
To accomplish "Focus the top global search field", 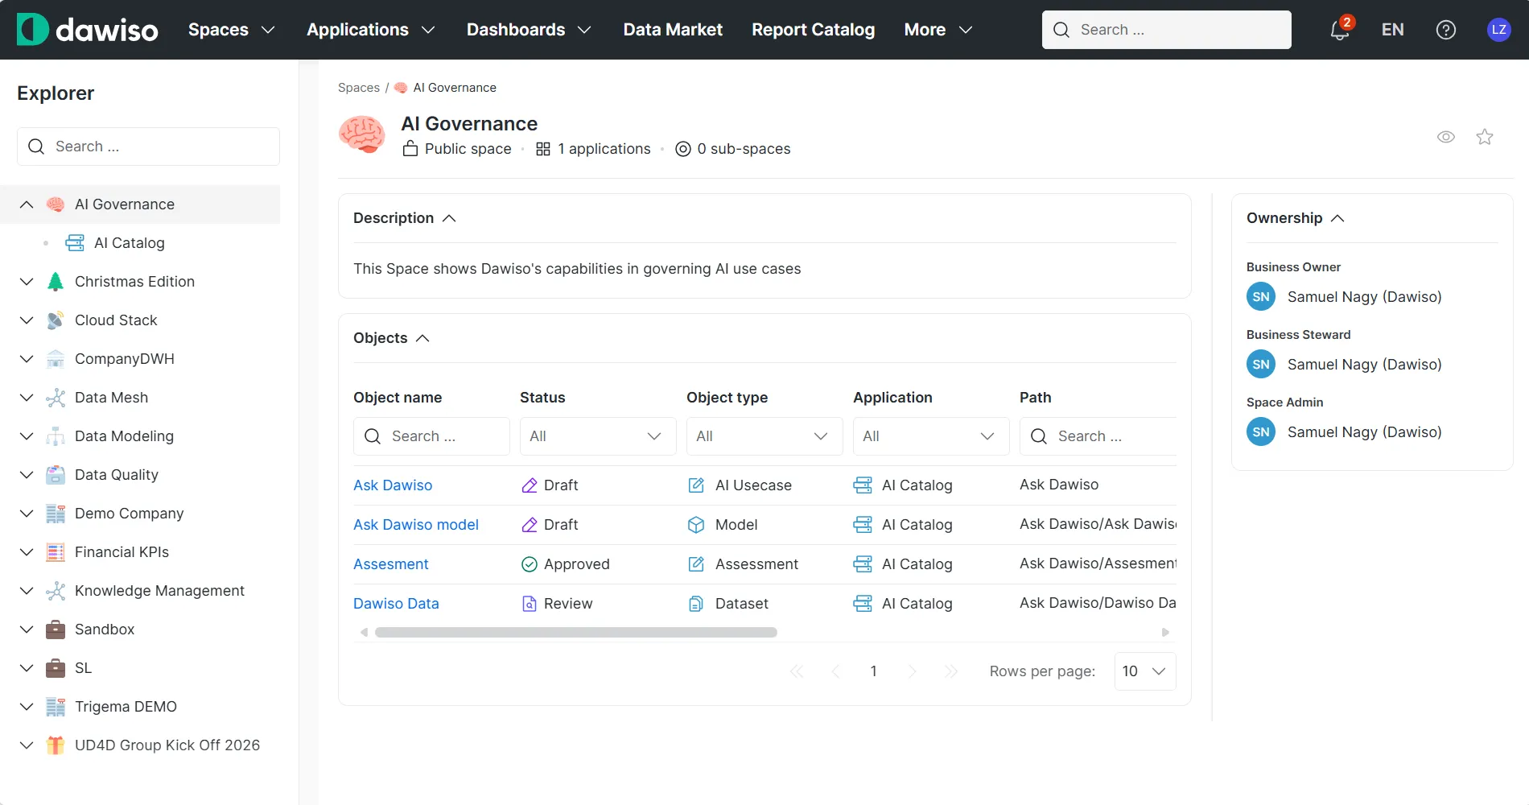I will [x=1167, y=30].
